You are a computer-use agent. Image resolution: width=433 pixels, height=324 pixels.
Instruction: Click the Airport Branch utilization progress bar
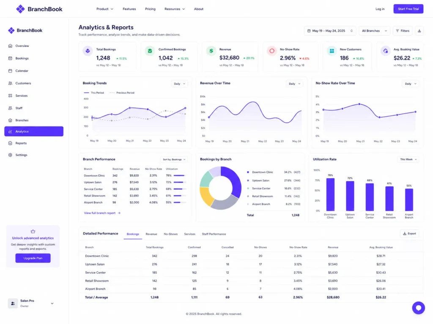(180, 202)
